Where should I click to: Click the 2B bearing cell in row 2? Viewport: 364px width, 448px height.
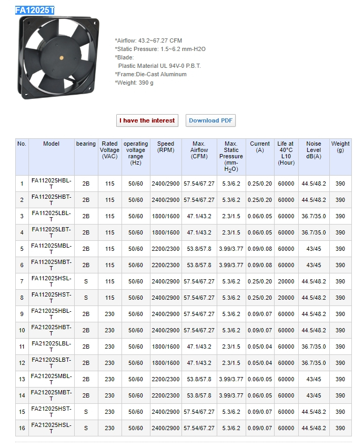[x=86, y=200]
